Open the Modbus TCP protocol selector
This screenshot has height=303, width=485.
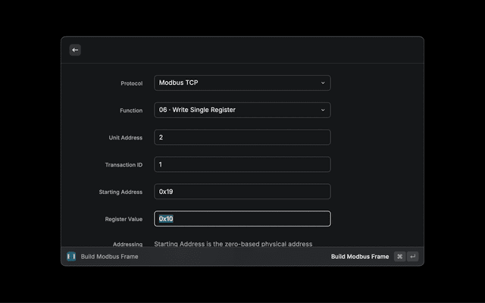pos(242,83)
